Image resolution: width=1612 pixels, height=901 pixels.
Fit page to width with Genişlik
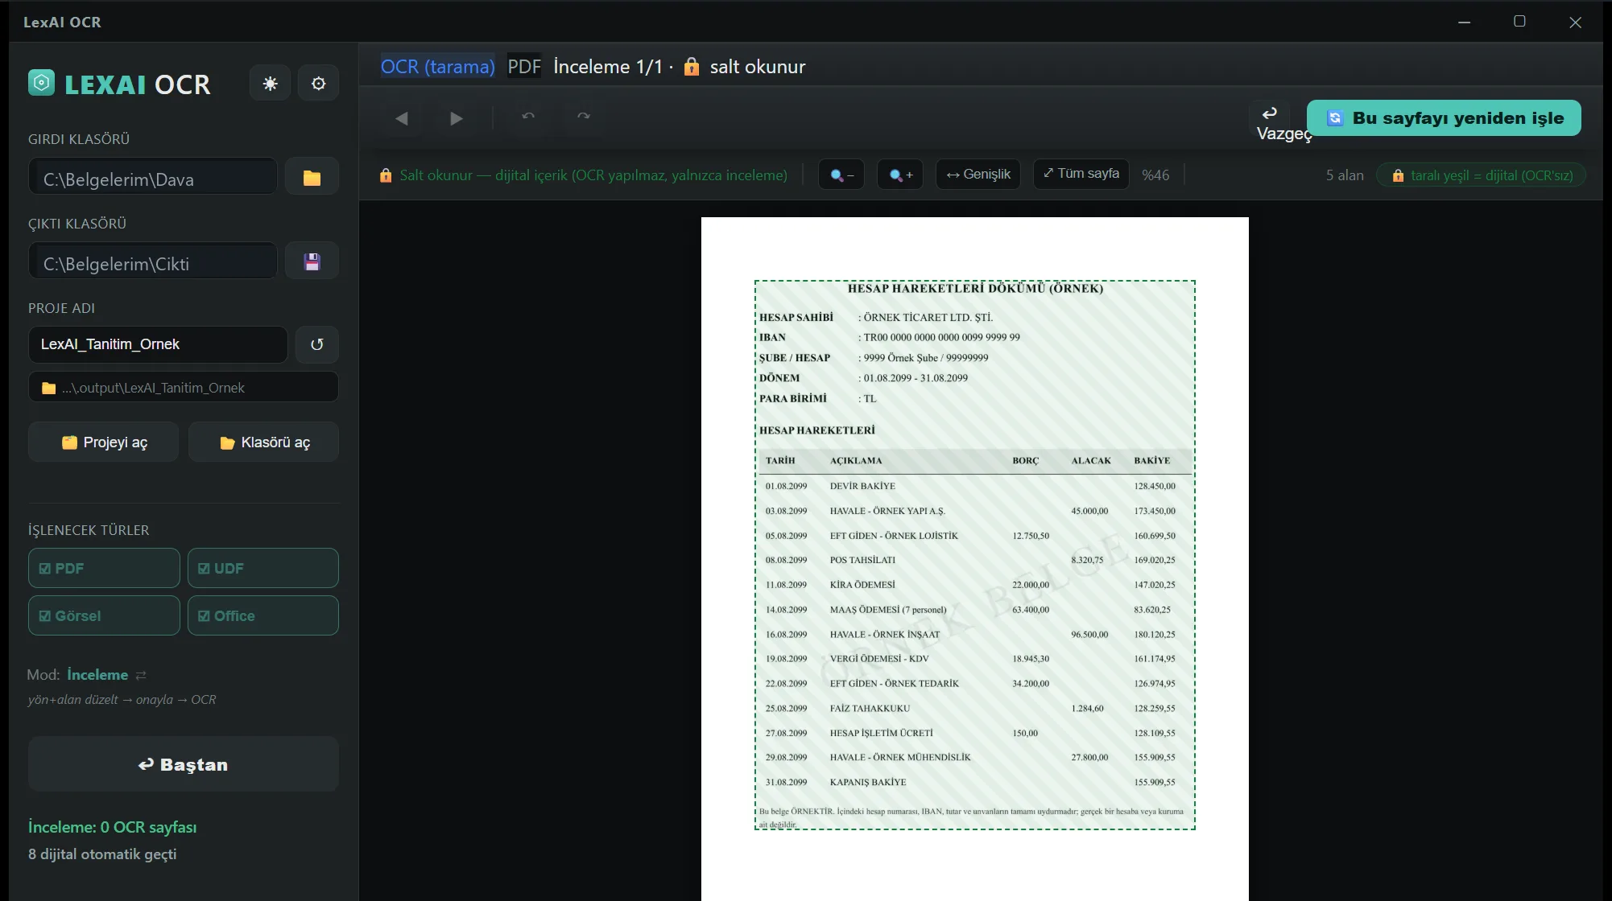click(978, 175)
